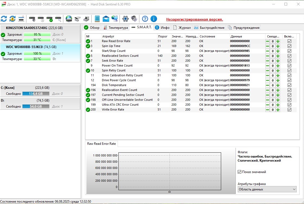Switch to the Температура tab
The height and width of the screenshot is (204, 304).
(115, 28)
